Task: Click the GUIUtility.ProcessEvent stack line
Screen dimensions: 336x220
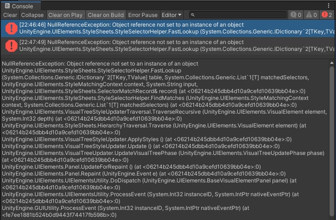Action: (x=125, y=211)
